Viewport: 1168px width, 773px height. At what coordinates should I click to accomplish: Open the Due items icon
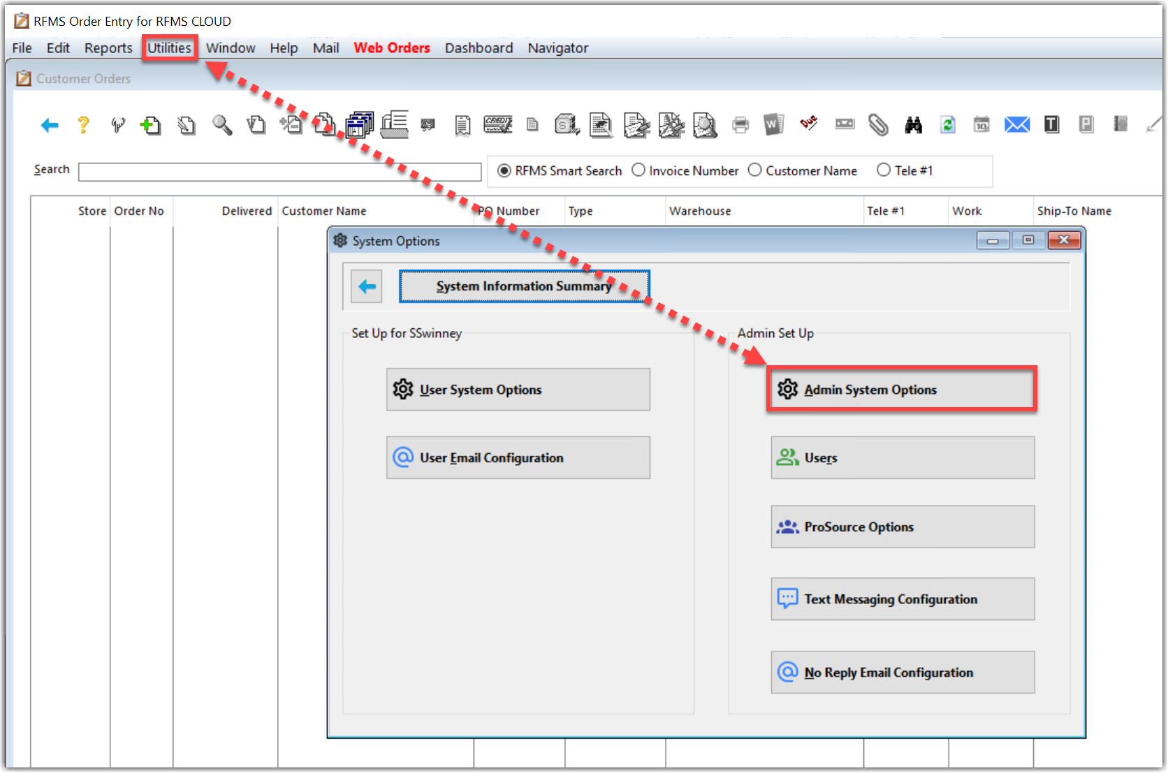point(810,125)
